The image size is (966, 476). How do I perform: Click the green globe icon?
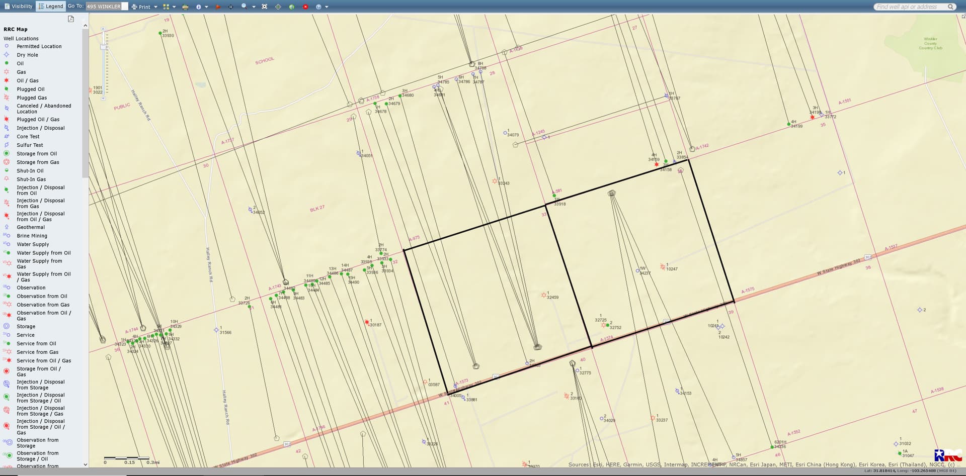tap(292, 7)
